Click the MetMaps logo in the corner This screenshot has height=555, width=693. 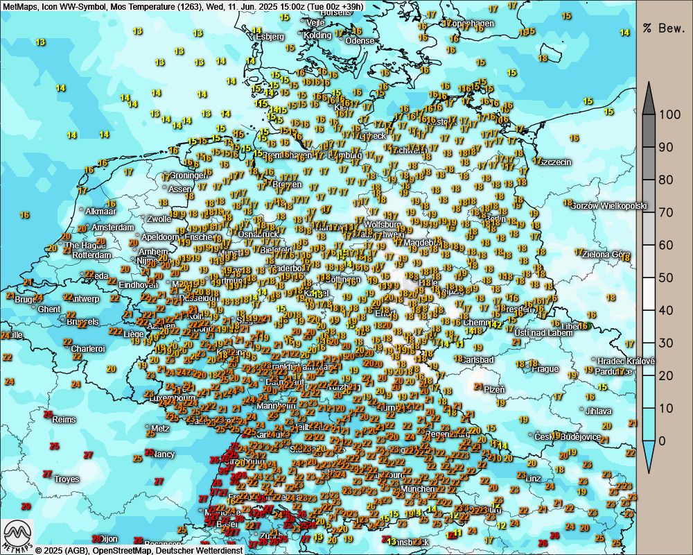pyautogui.click(x=17, y=536)
